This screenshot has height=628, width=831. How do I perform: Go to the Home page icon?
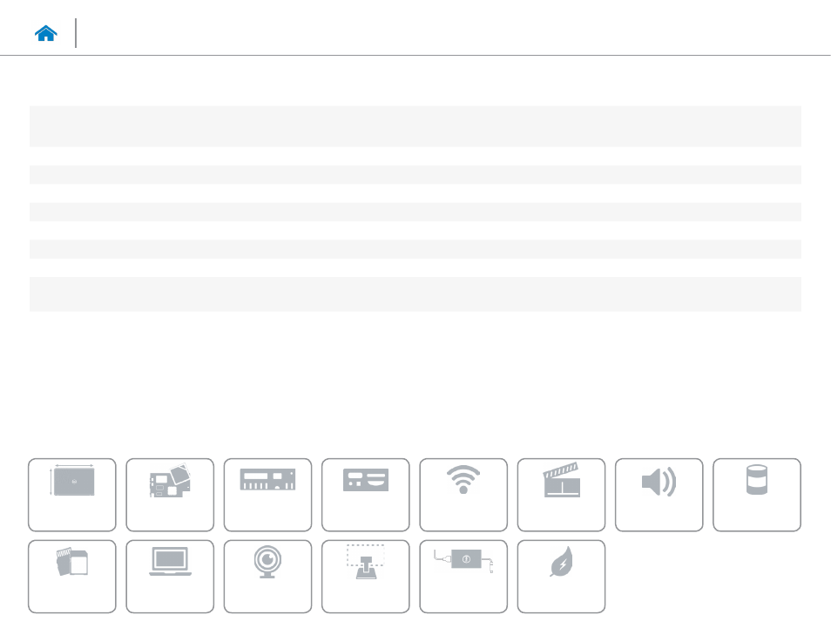[x=45, y=33]
